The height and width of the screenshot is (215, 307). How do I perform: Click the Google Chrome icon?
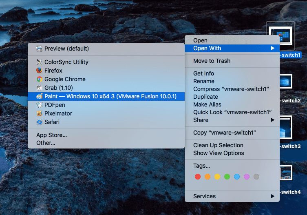(40, 79)
